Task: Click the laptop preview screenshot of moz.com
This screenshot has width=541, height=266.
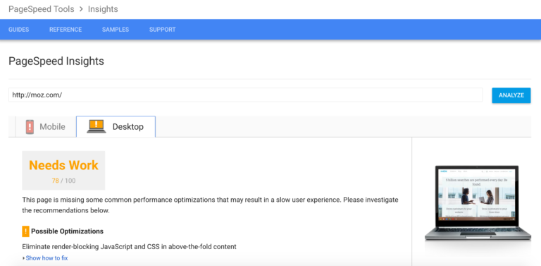Action: [x=477, y=202]
